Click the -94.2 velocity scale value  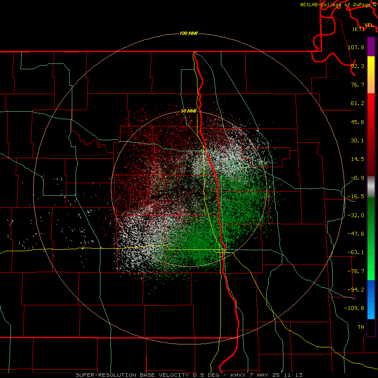pos(356,289)
